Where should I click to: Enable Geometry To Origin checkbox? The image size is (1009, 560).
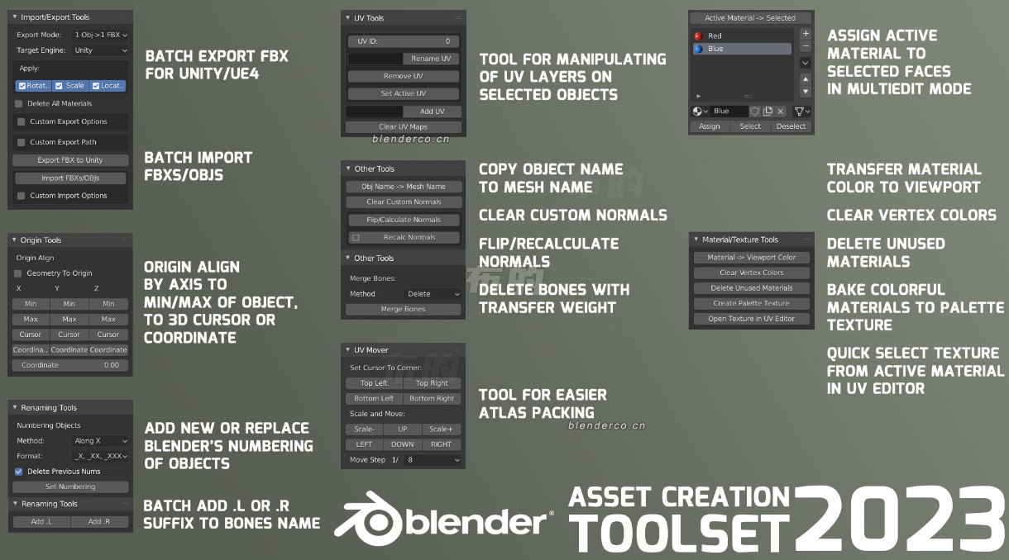click(x=19, y=273)
